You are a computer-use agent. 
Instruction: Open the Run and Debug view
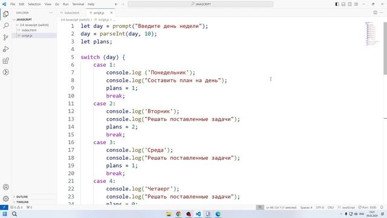click(x=5, y=49)
